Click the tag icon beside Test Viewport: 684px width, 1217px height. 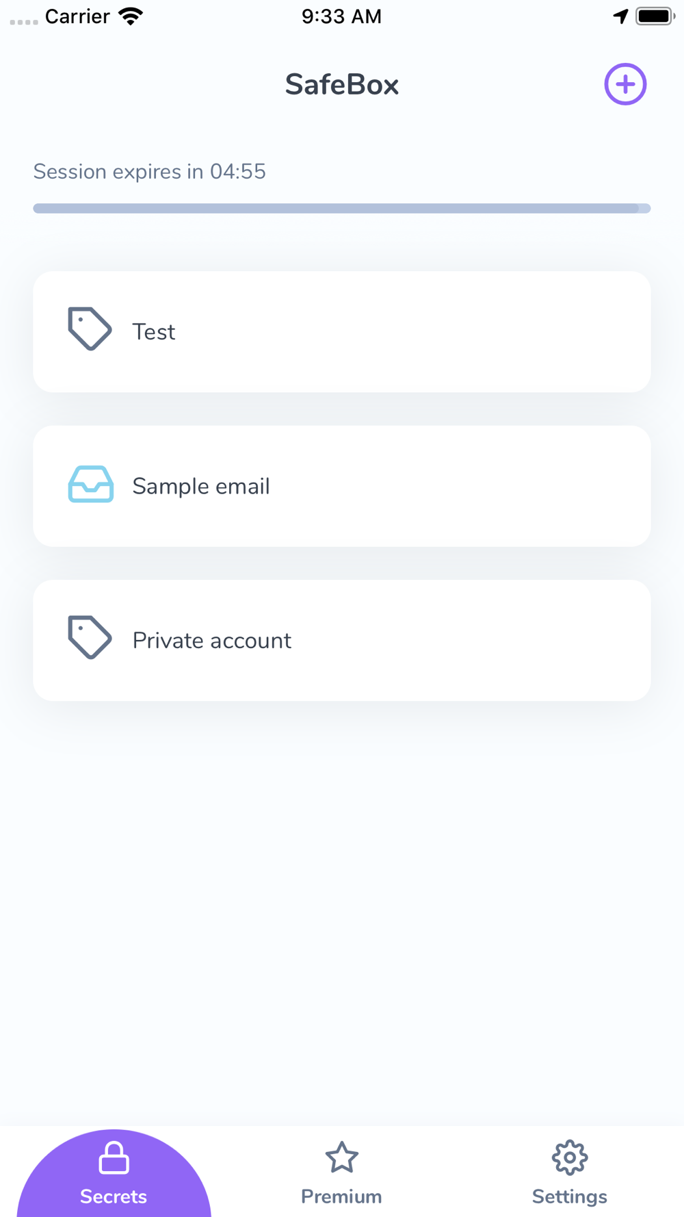(x=90, y=329)
